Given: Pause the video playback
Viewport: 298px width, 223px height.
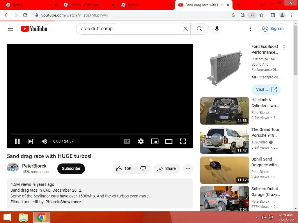Looking at the screenshot, I should coord(17,141).
